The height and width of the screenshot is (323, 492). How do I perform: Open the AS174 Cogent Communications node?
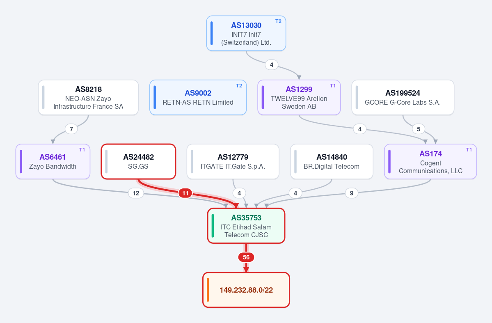(430, 162)
